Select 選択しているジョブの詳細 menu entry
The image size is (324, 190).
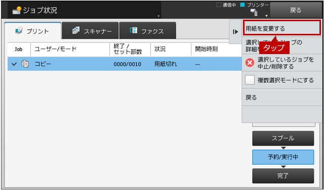click(x=282, y=45)
